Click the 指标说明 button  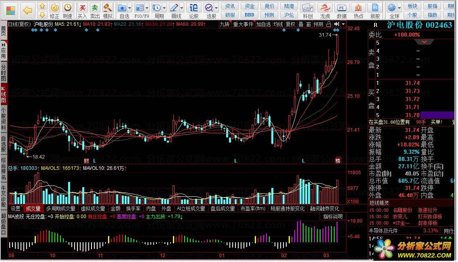pyautogui.click(x=333, y=217)
